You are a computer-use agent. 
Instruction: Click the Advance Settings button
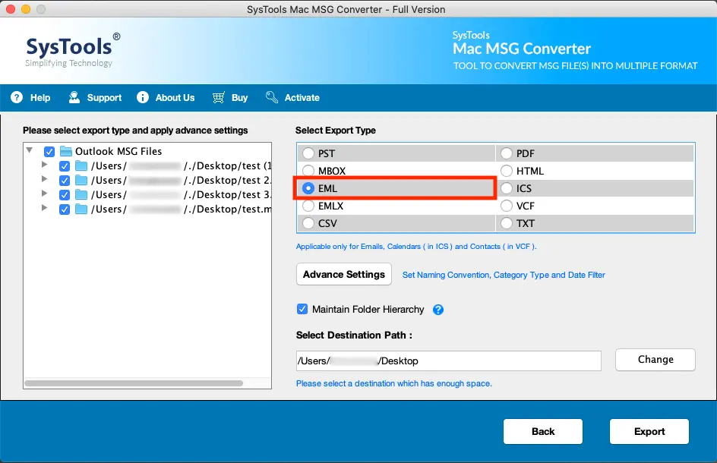[343, 274]
